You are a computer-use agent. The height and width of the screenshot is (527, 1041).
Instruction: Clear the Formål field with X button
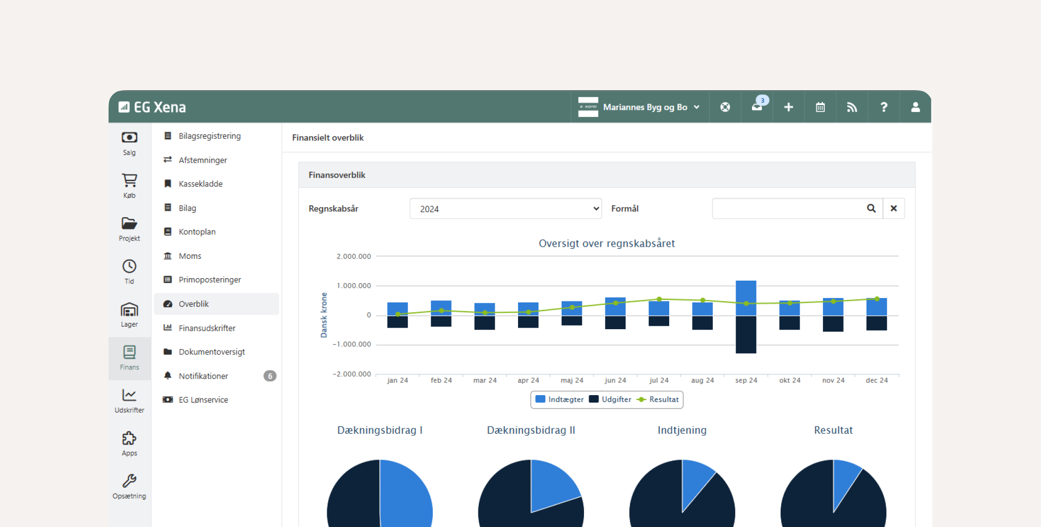(x=894, y=209)
